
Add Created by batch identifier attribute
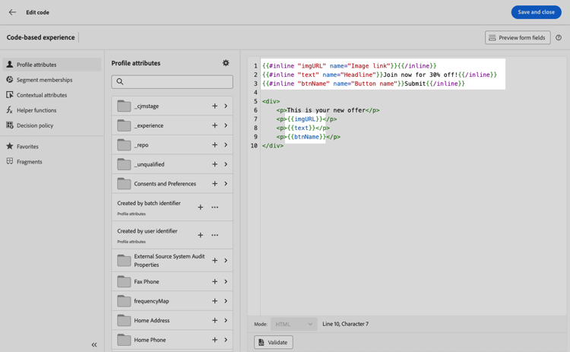tap(201, 207)
